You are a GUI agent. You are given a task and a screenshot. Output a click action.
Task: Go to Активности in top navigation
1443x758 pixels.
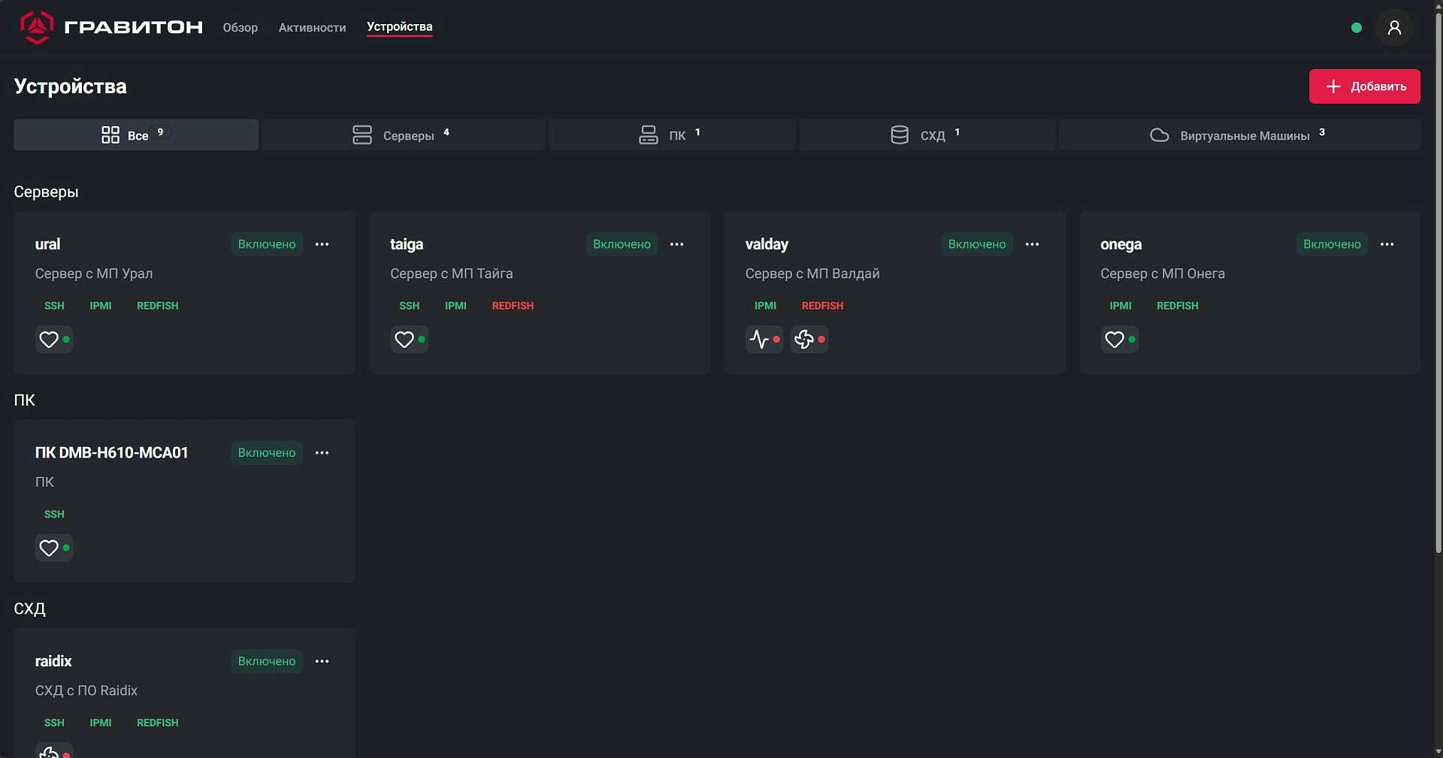click(312, 28)
